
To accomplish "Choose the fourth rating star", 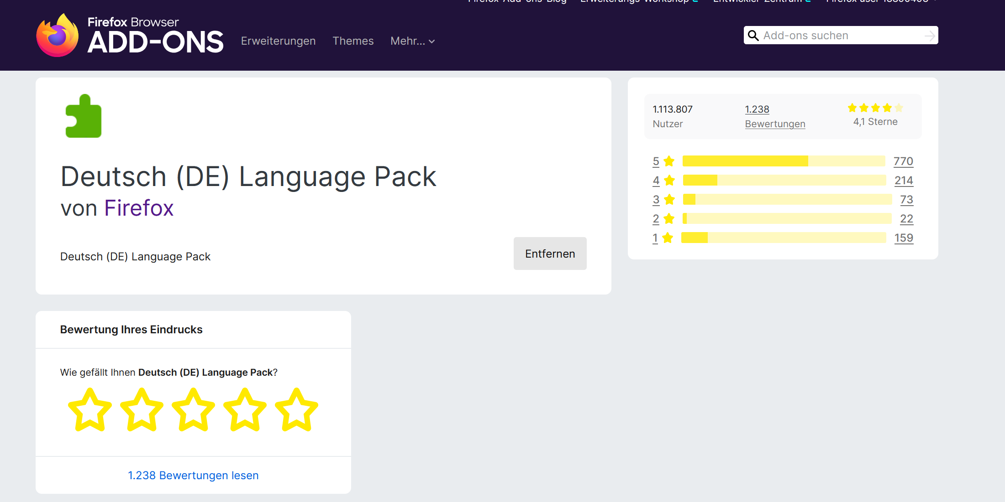I will tap(245, 409).
